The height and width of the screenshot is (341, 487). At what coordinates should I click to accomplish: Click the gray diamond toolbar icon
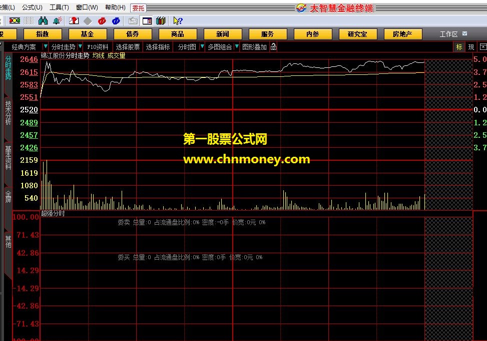(88, 21)
